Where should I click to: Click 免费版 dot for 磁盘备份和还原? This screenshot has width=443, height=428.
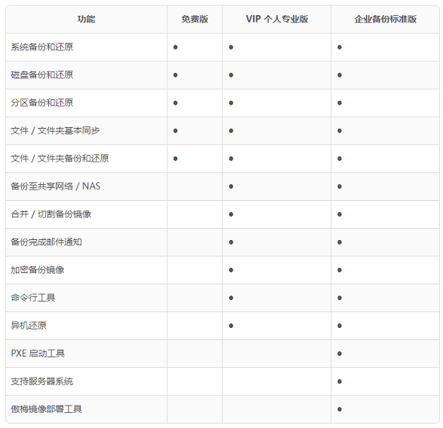tap(176, 75)
